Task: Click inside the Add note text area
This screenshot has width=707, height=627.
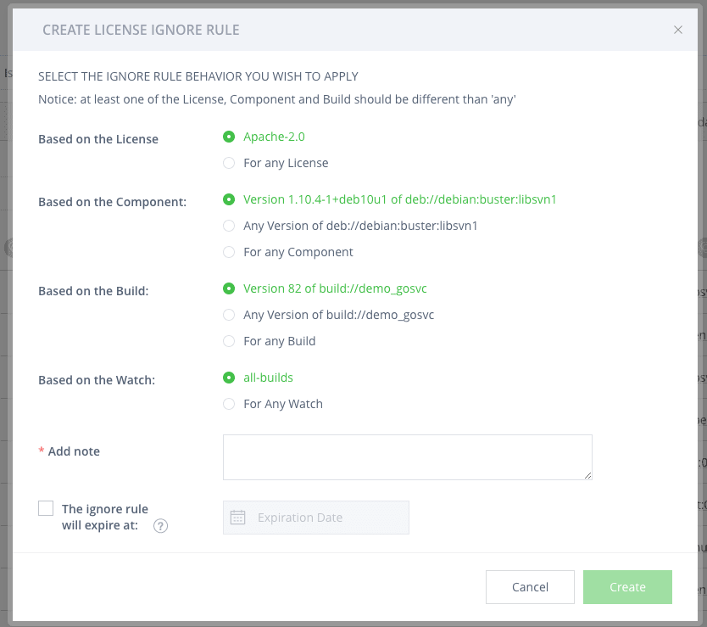Action: click(x=407, y=456)
